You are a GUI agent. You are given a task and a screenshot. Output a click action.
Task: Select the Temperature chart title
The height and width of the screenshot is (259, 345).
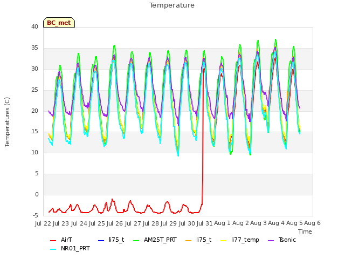point(172,5)
